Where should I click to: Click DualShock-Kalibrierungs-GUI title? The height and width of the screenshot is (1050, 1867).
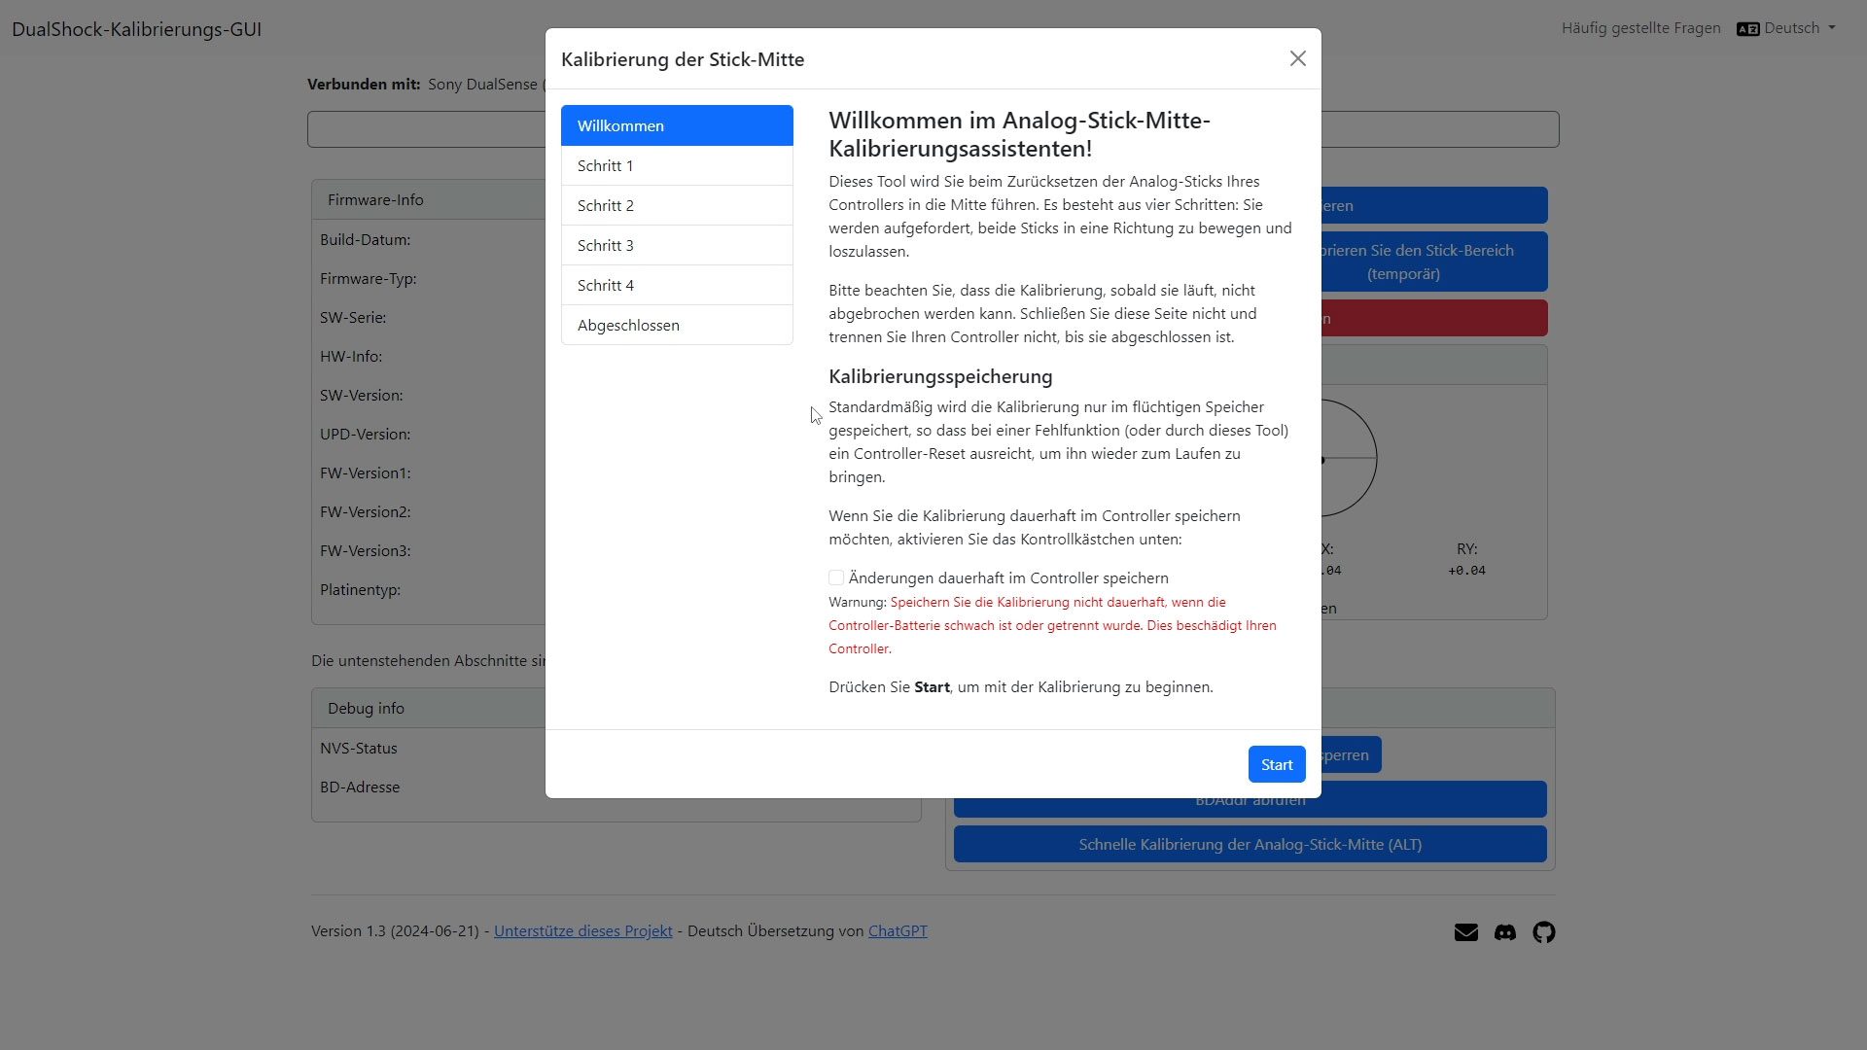point(136,29)
